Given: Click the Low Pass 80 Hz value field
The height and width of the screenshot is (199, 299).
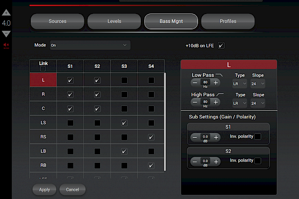Looking at the screenshot, I should [205, 82].
